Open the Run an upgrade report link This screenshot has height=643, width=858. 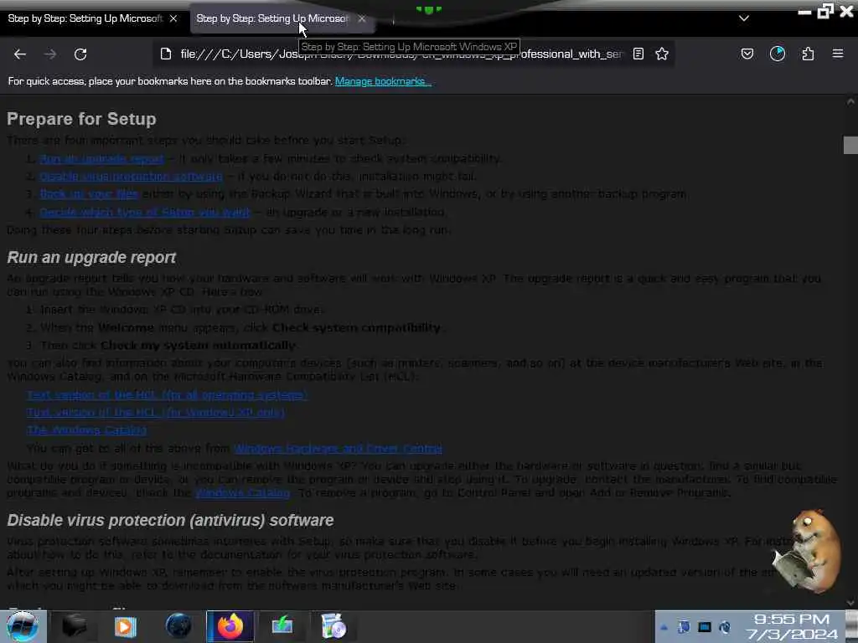coord(101,158)
